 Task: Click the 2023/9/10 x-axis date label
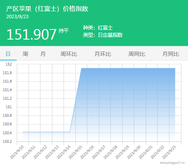(x=17, y=152)
